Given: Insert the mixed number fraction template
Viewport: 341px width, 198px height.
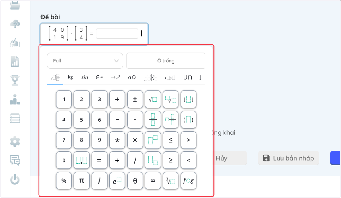Looking at the screenshot, I should [171, 120].
